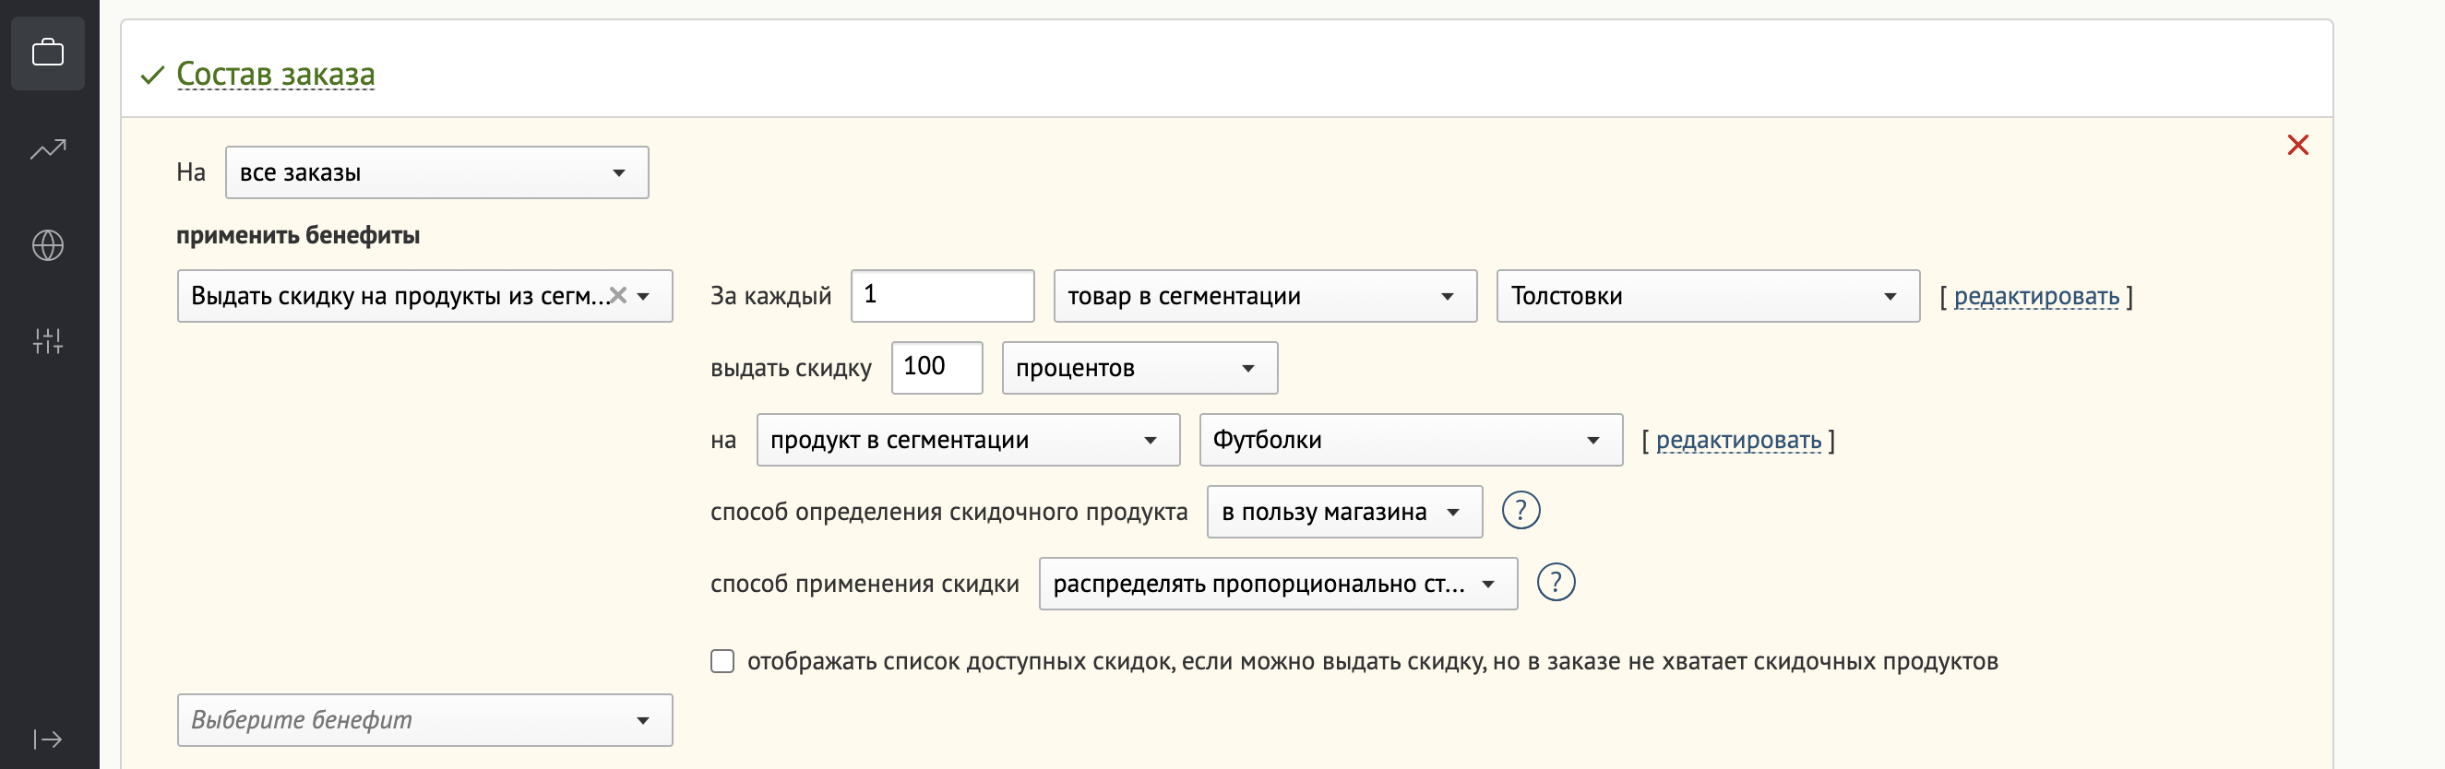Screen dimensions: 2445x769
Task: Open the benefit type dropdown 'Выдать скидку на продукты'
Action: pyautogui.click(x=425, y=296)
